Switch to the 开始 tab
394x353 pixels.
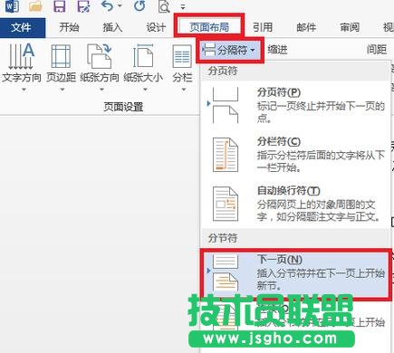69,27
